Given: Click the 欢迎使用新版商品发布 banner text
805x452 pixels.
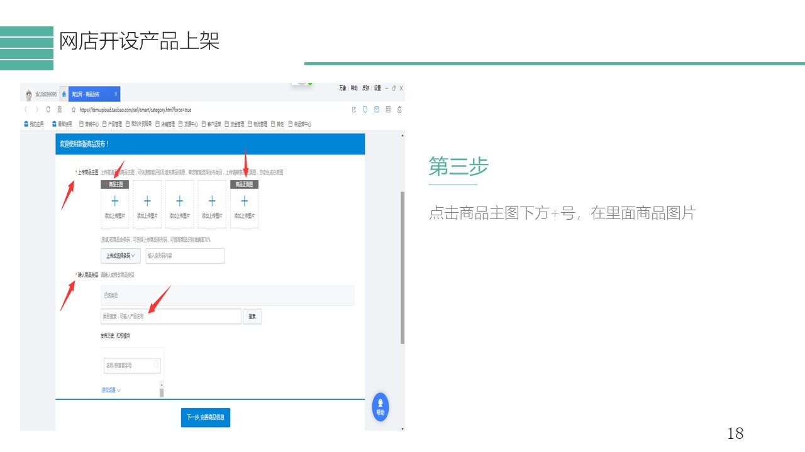Looking at the screenshot, I should (x=84, y=144).
